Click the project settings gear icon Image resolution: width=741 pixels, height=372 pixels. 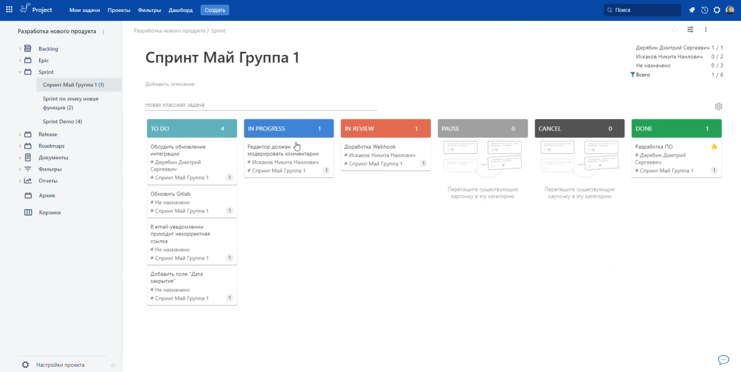25,365
